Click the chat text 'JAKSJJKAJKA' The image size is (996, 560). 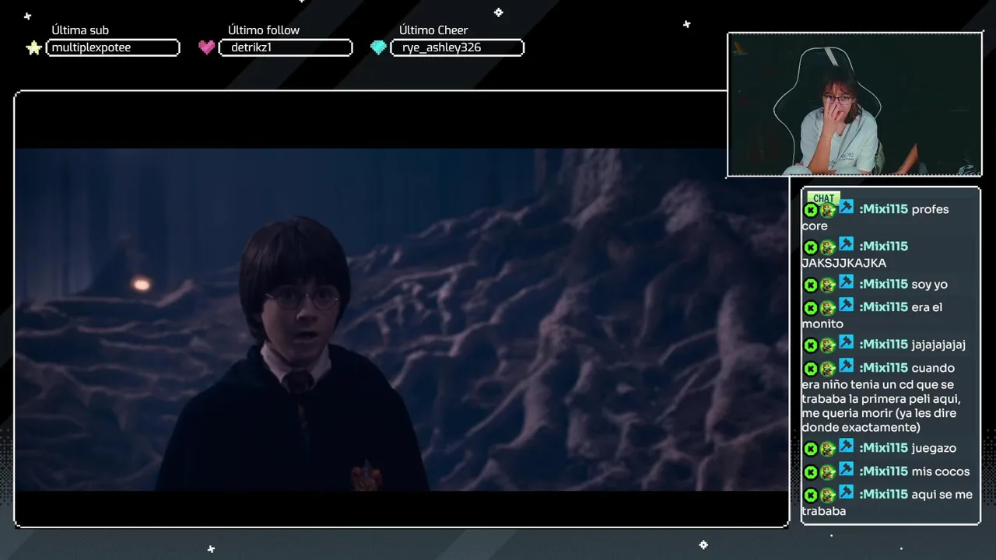click(x=843, y=263)
